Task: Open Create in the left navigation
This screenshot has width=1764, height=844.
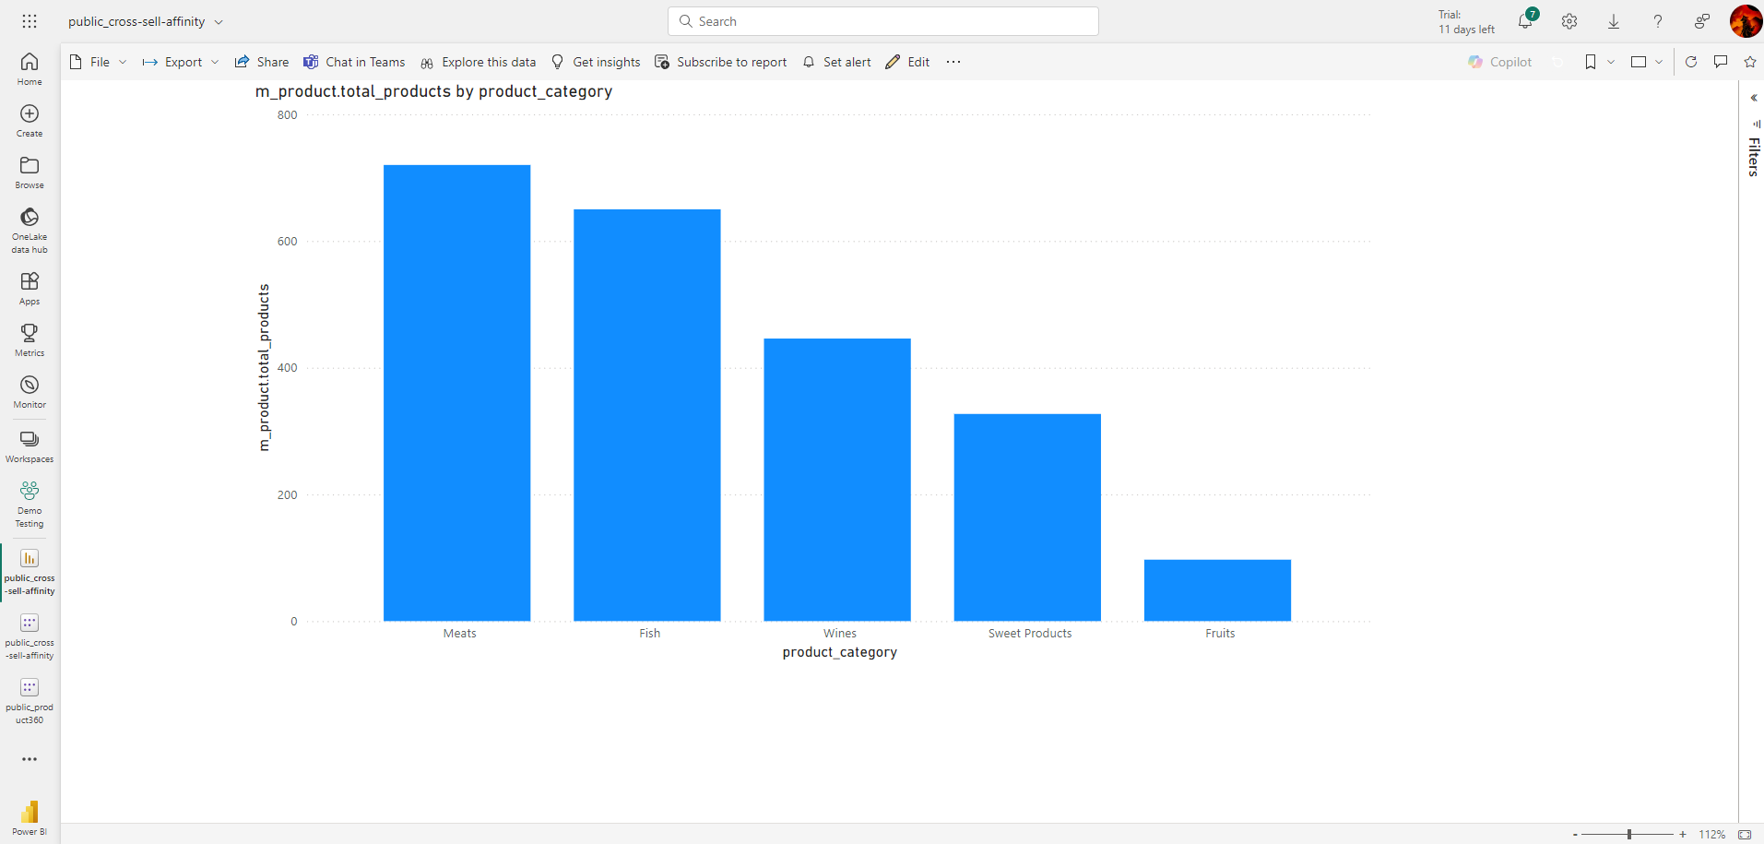Action: tap(30, 121)
